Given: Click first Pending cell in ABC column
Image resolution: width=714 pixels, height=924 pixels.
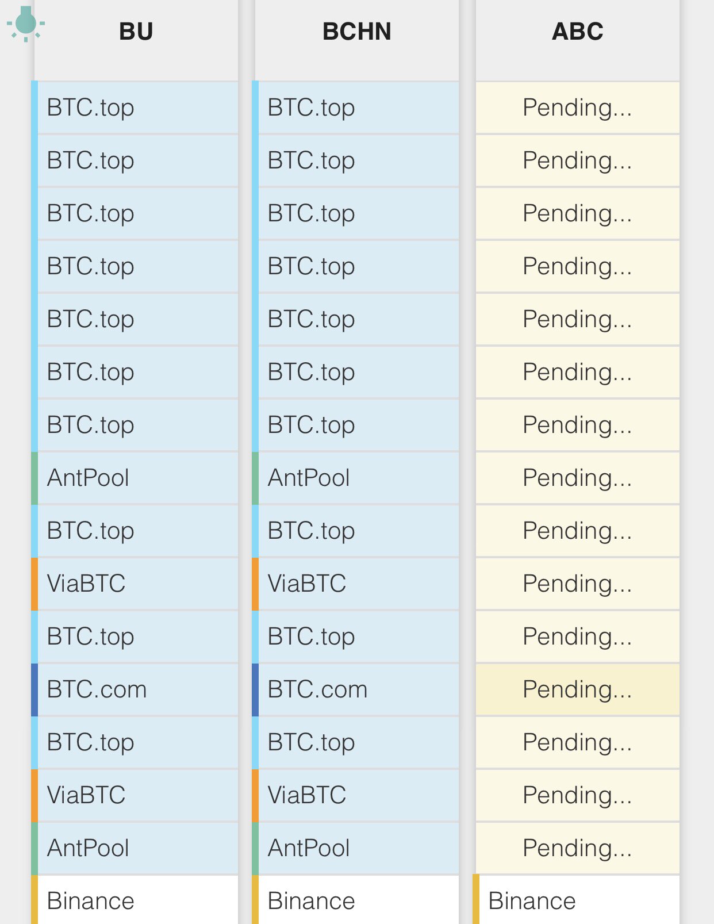Looking at the screenshot, I should (578, 108).
